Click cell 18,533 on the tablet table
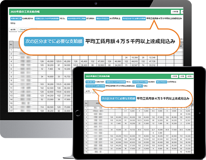The width and height of the screenshot is (206, 160). [x=146, y=130]
